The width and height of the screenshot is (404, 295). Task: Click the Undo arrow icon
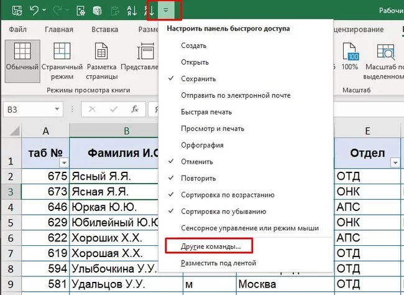[x=34, y=11]
